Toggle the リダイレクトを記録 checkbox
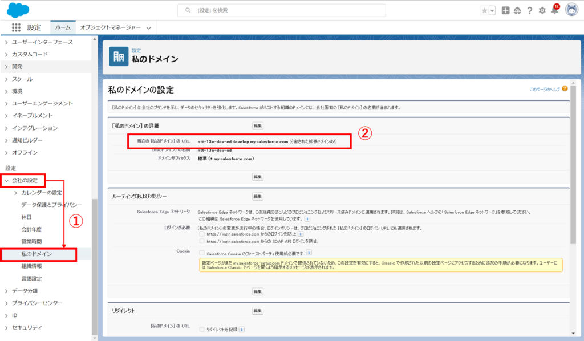 pos(202,330)
